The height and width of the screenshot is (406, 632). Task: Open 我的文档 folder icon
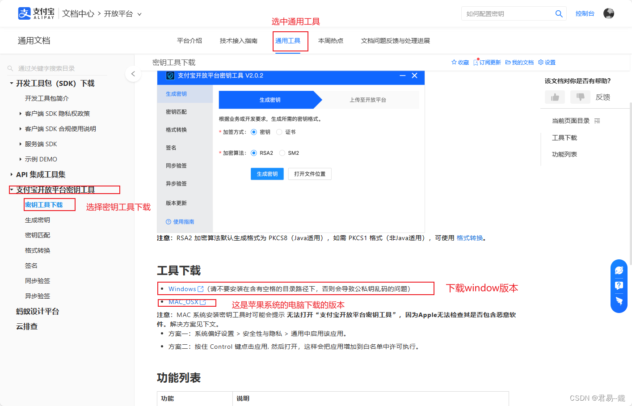508,62
